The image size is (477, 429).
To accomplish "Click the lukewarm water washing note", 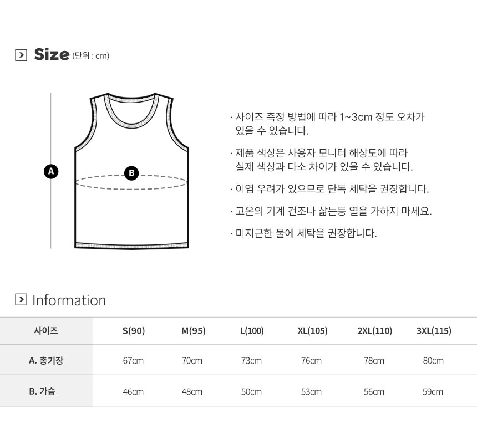I will click(x=306, y=233).
